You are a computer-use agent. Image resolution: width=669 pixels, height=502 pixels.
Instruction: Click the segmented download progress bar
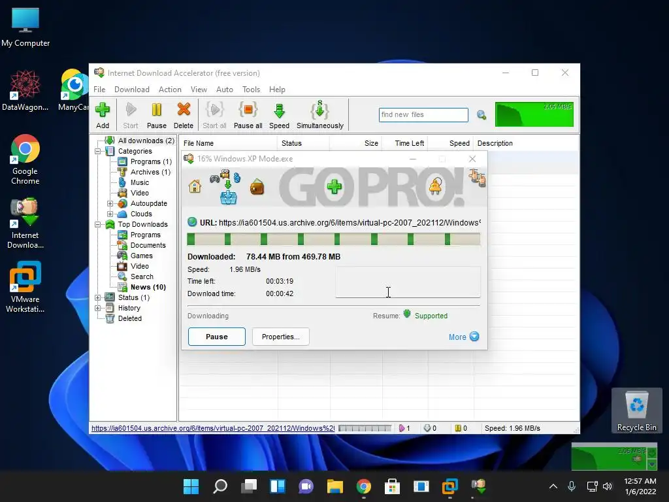tap(334, 239)
